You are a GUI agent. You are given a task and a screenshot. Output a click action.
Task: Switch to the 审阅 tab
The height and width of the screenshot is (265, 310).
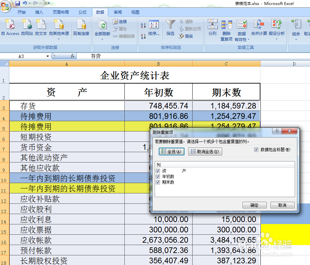(x=118, y=12)
